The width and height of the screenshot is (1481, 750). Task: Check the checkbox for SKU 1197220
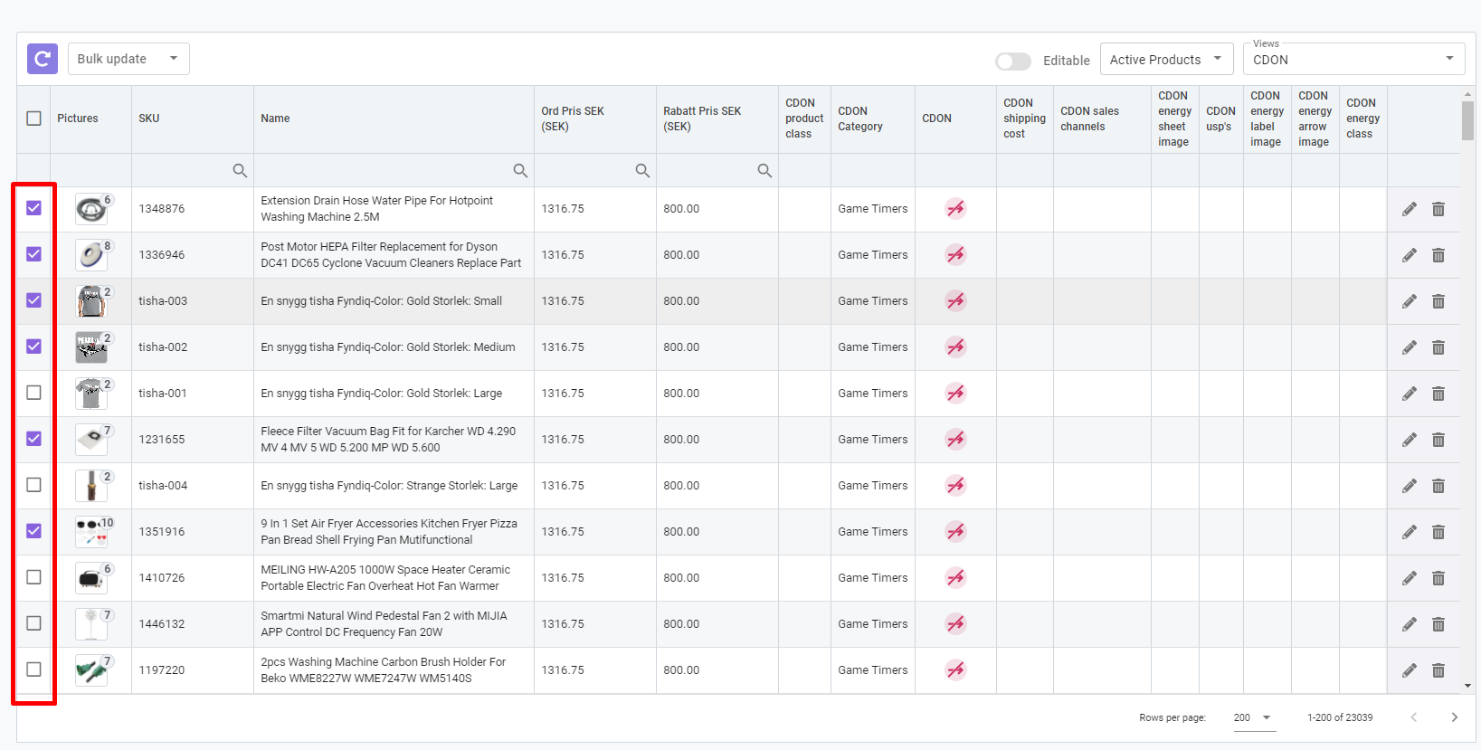[33, 669]
